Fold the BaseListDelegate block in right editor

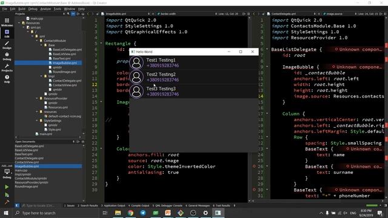coord(267,49)
